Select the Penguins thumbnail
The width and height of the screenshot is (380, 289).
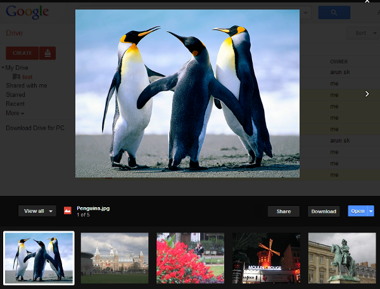39,258
